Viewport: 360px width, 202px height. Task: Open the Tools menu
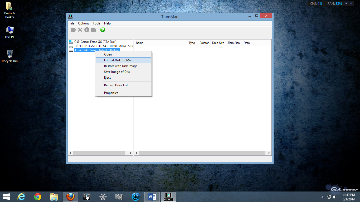tap(96, 23)
